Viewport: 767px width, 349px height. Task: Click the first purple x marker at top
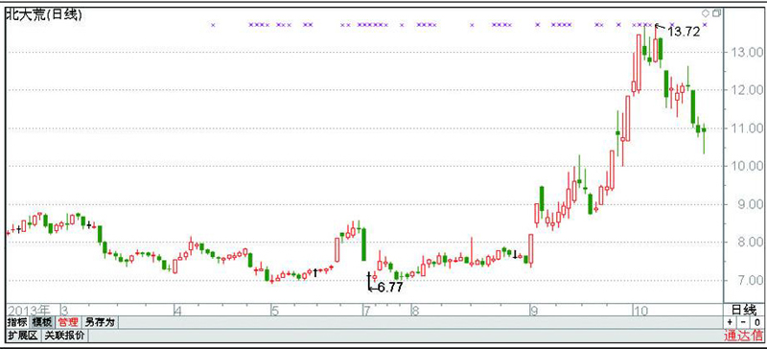(x=213, y=25)
